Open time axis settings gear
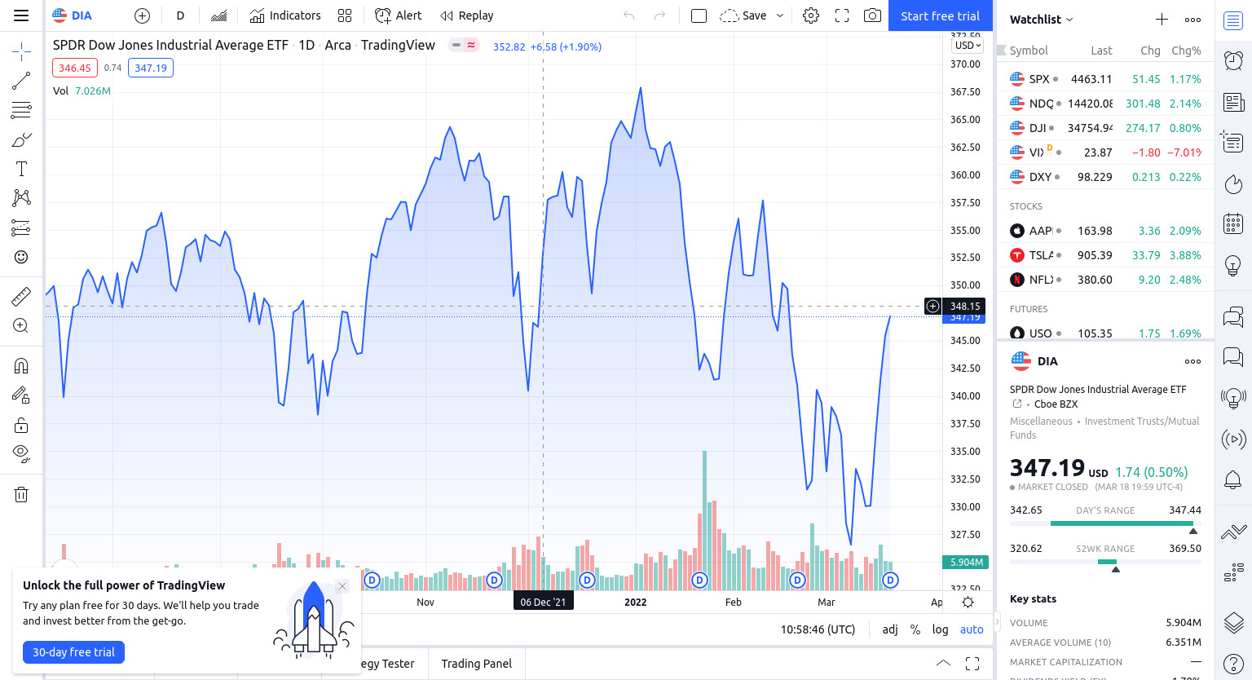1252x680 pixels. (x=968, y=602)
